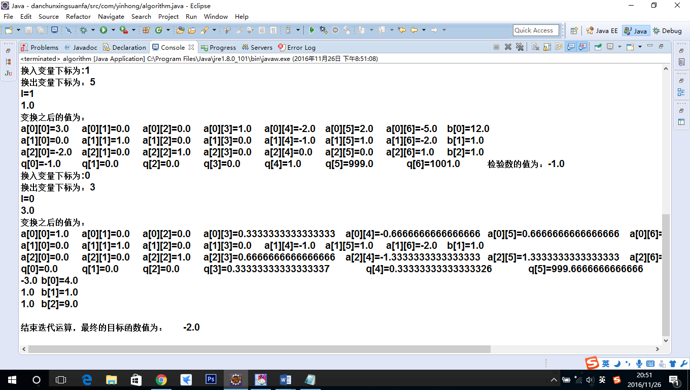Open the Project menu
The width and height of the screenshot is (690, 390).
point(168,16)
